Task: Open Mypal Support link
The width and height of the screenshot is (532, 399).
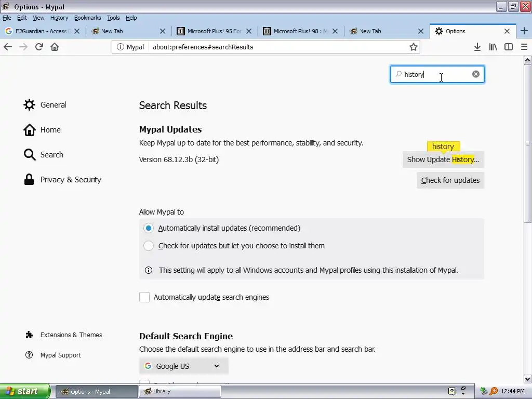Action: tap(53, 355)
